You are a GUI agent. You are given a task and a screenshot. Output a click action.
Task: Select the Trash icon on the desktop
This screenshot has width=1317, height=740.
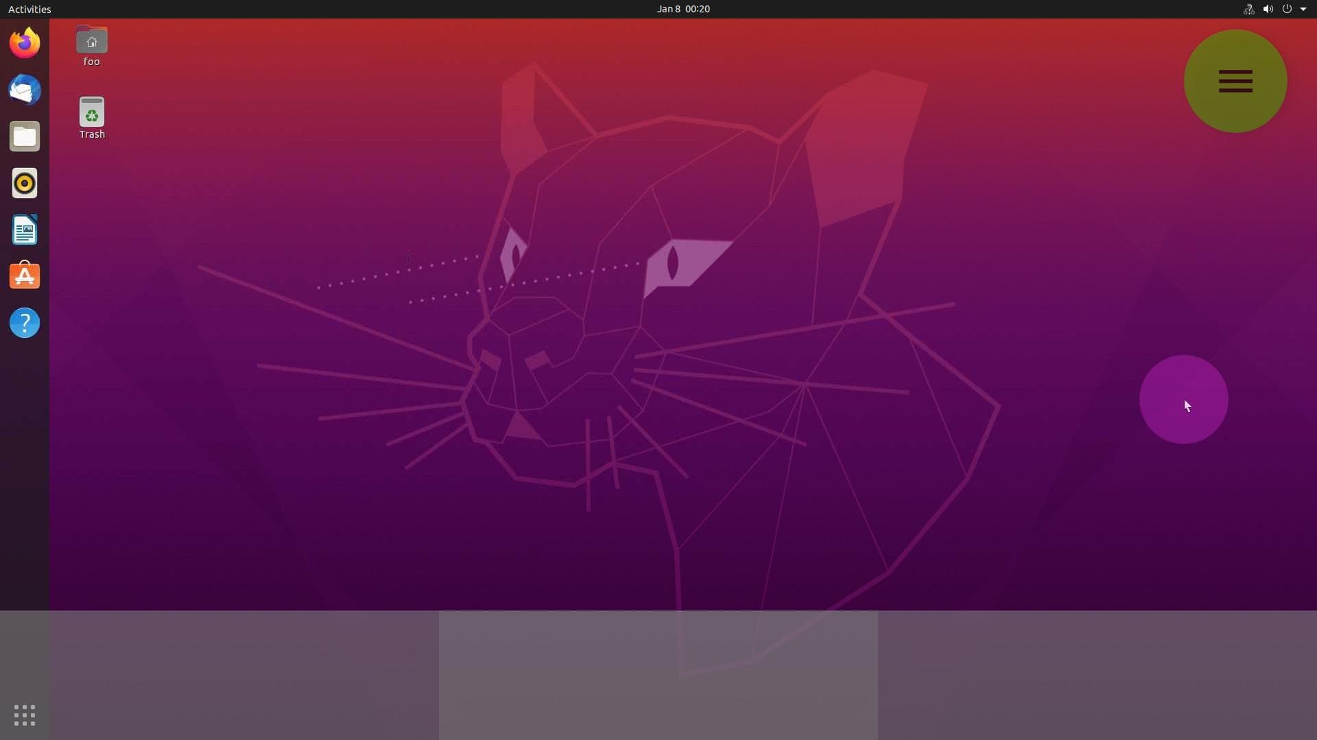pyautogui.click(x=92, y=118)
